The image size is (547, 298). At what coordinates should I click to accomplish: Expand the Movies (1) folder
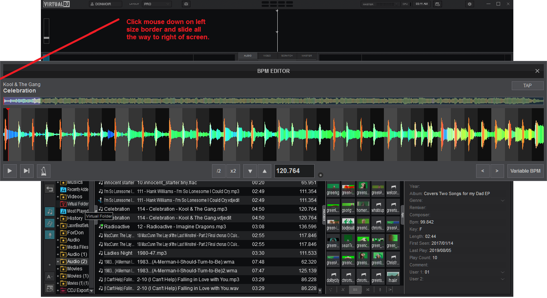[x=58, y=276]
